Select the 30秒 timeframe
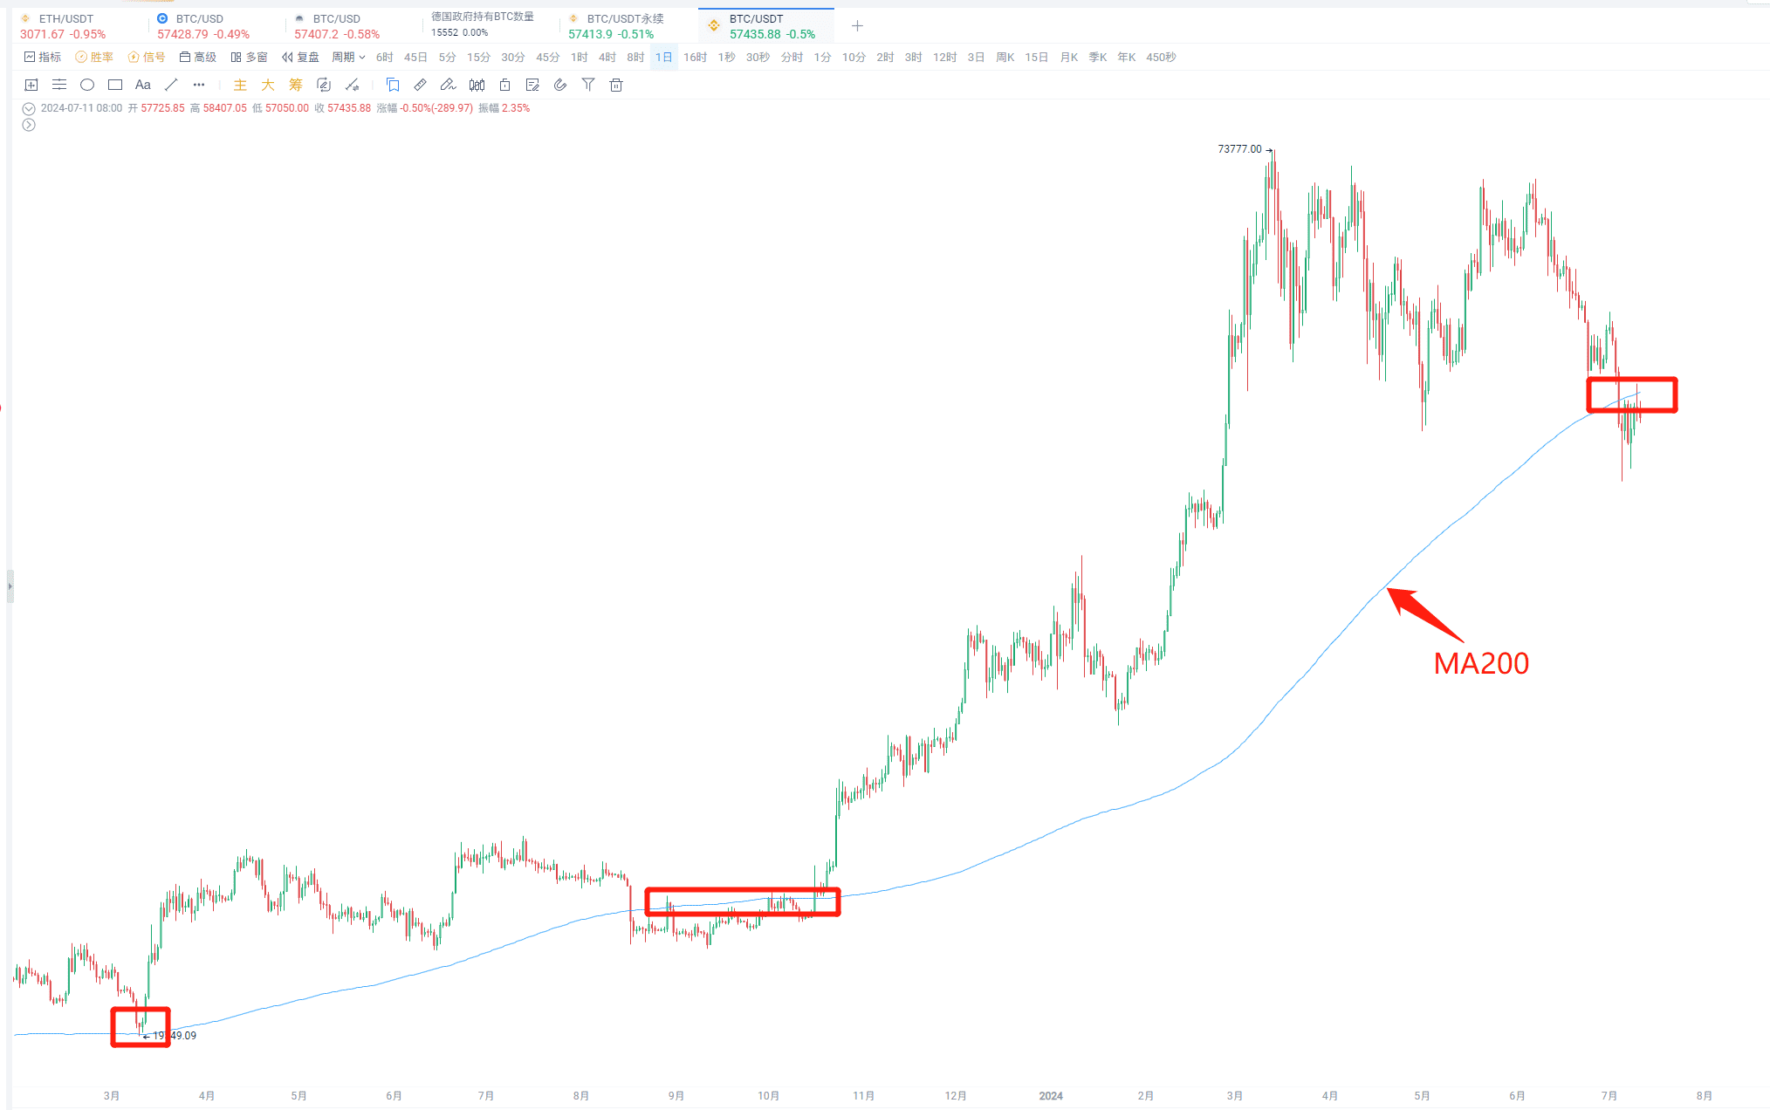The height and width of the screenshot is (1110, 1770). pos(758,58)
